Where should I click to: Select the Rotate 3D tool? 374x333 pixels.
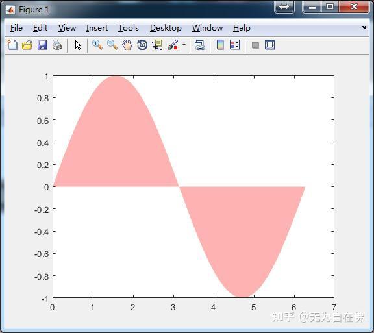click(x=142, y=45)
